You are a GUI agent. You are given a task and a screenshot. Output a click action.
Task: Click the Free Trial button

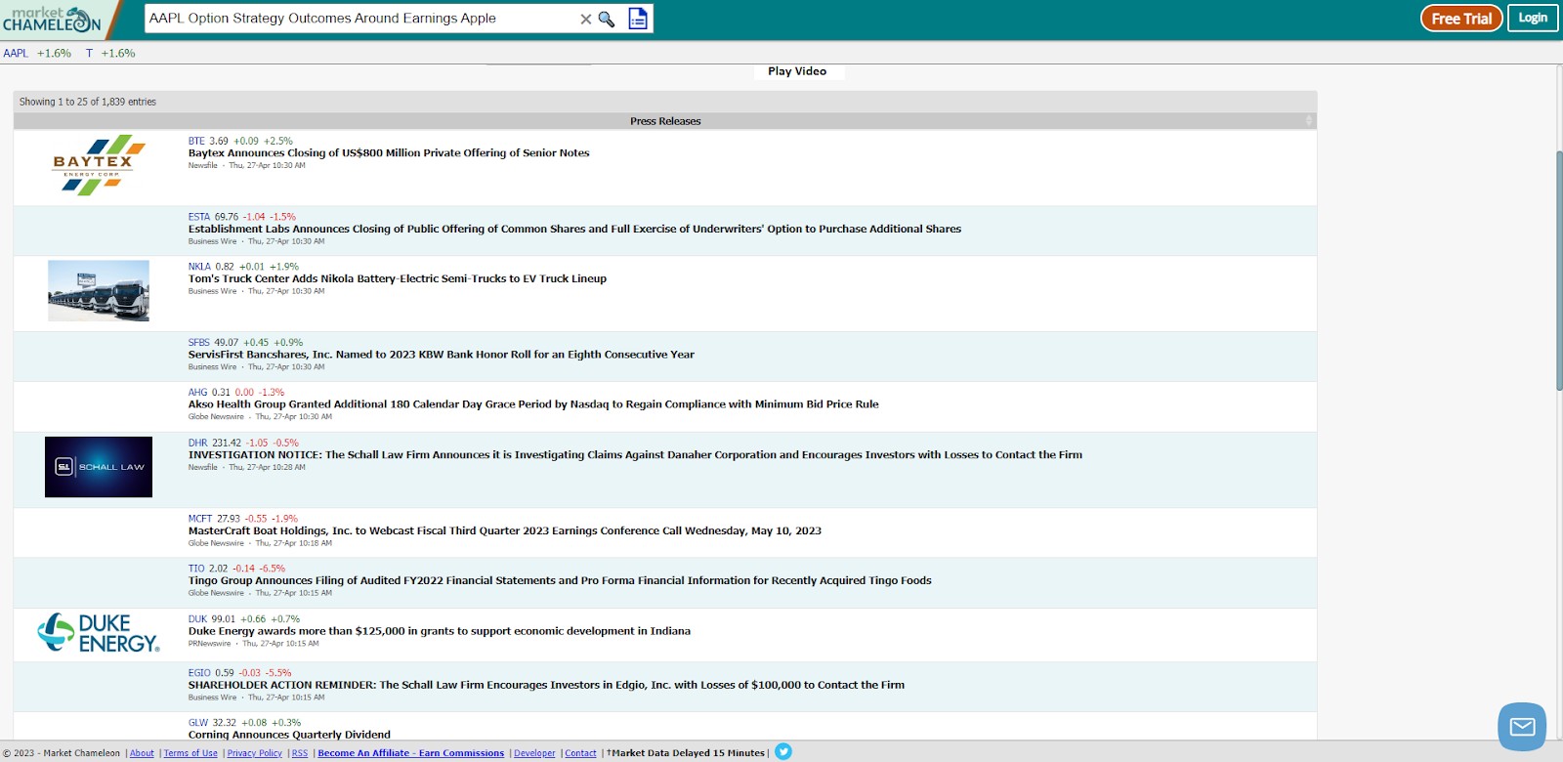pyautogui.click(x=1461, y=19)
